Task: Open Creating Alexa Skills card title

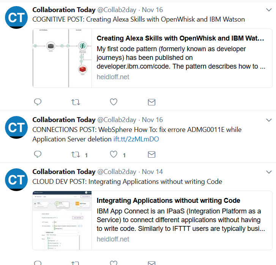Action: pyautogui.click(x=180, y=38)
